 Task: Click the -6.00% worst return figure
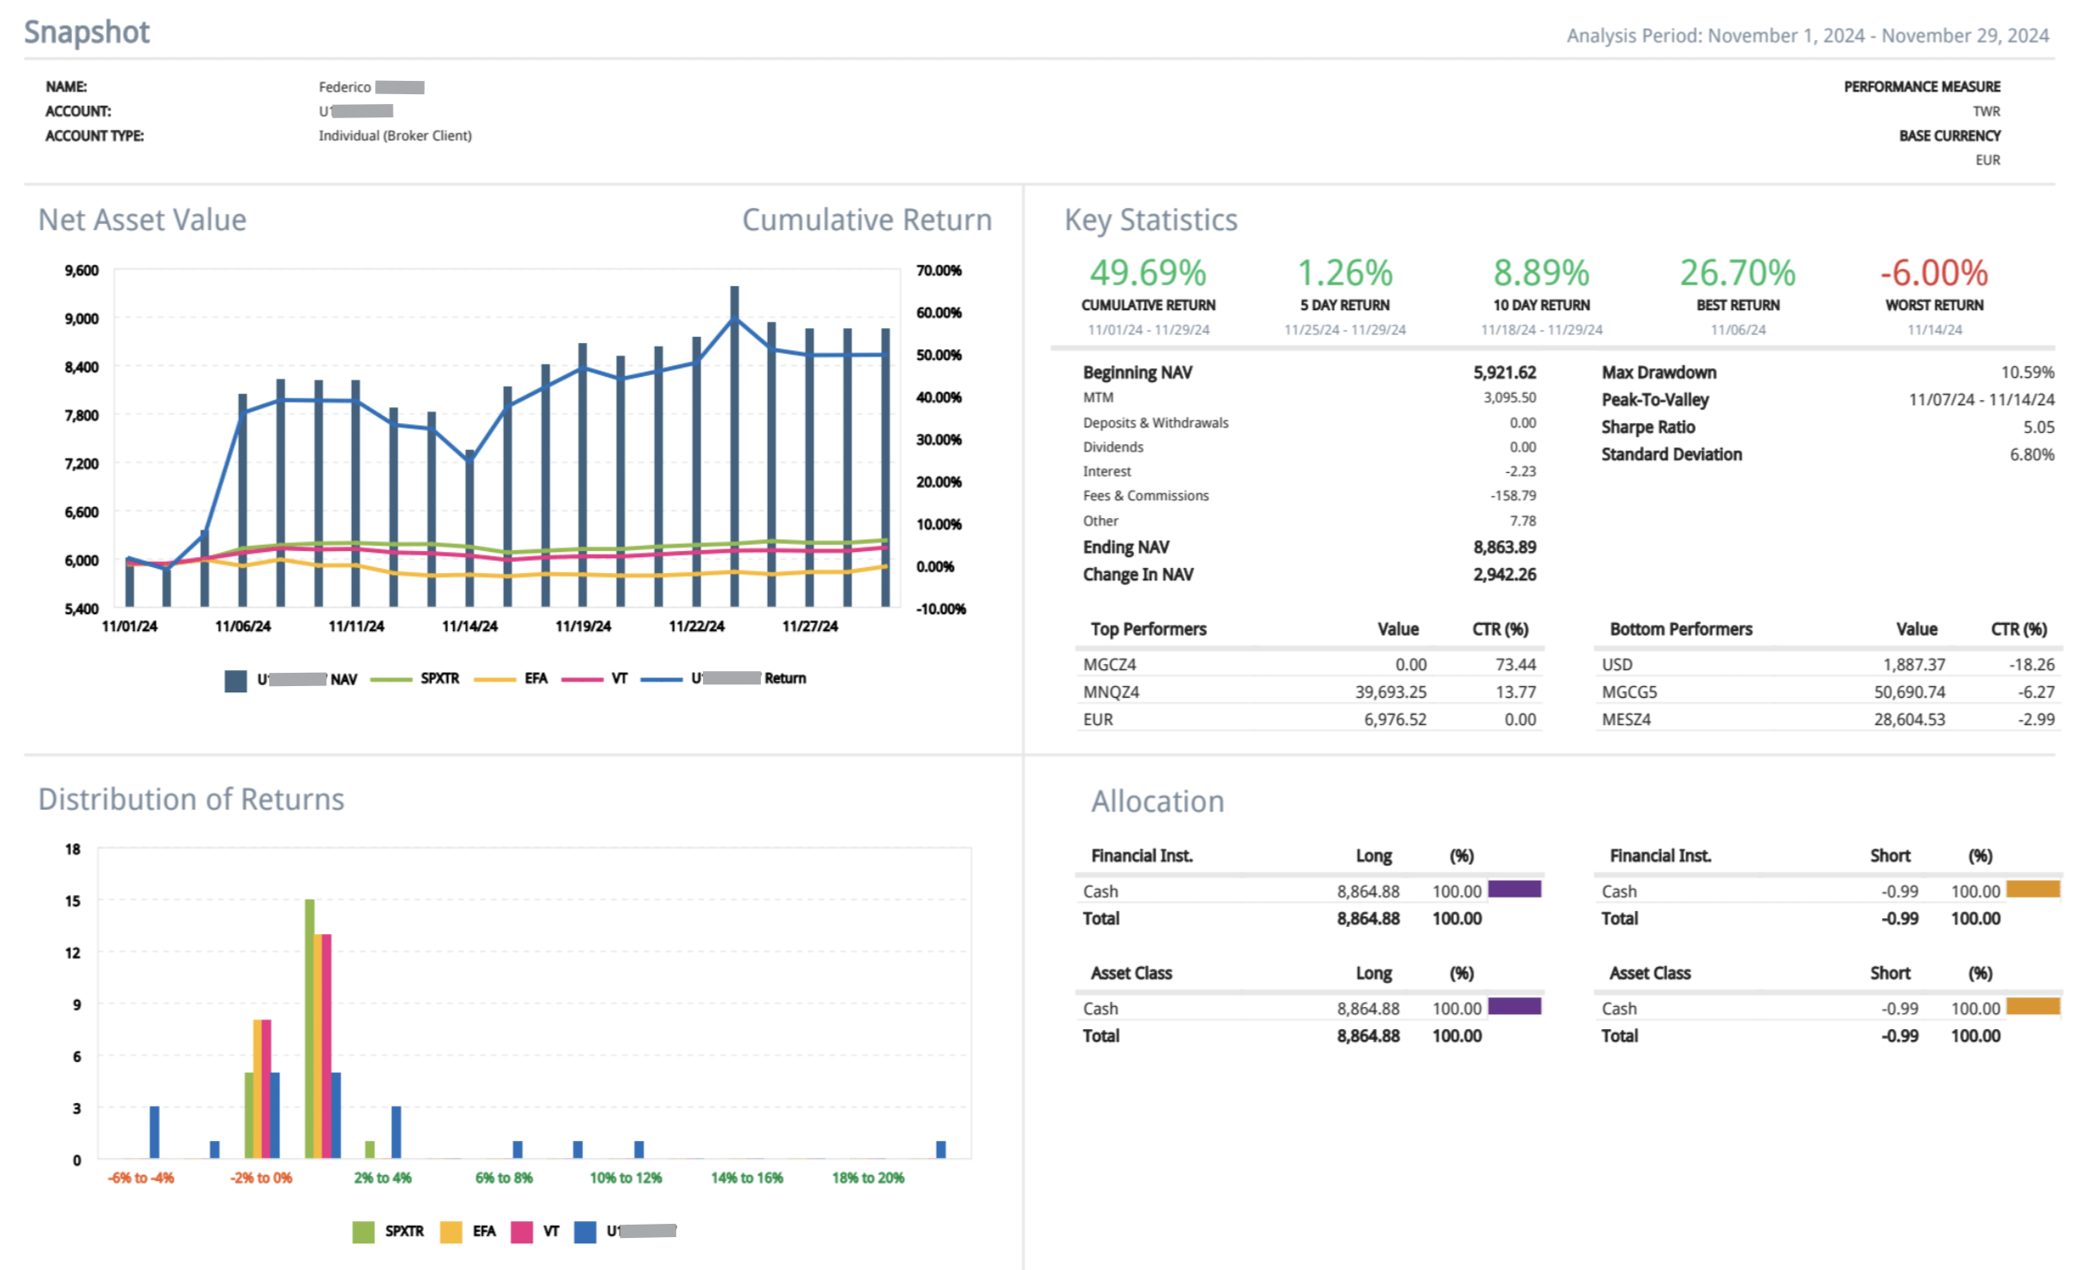click(1933, 273)
